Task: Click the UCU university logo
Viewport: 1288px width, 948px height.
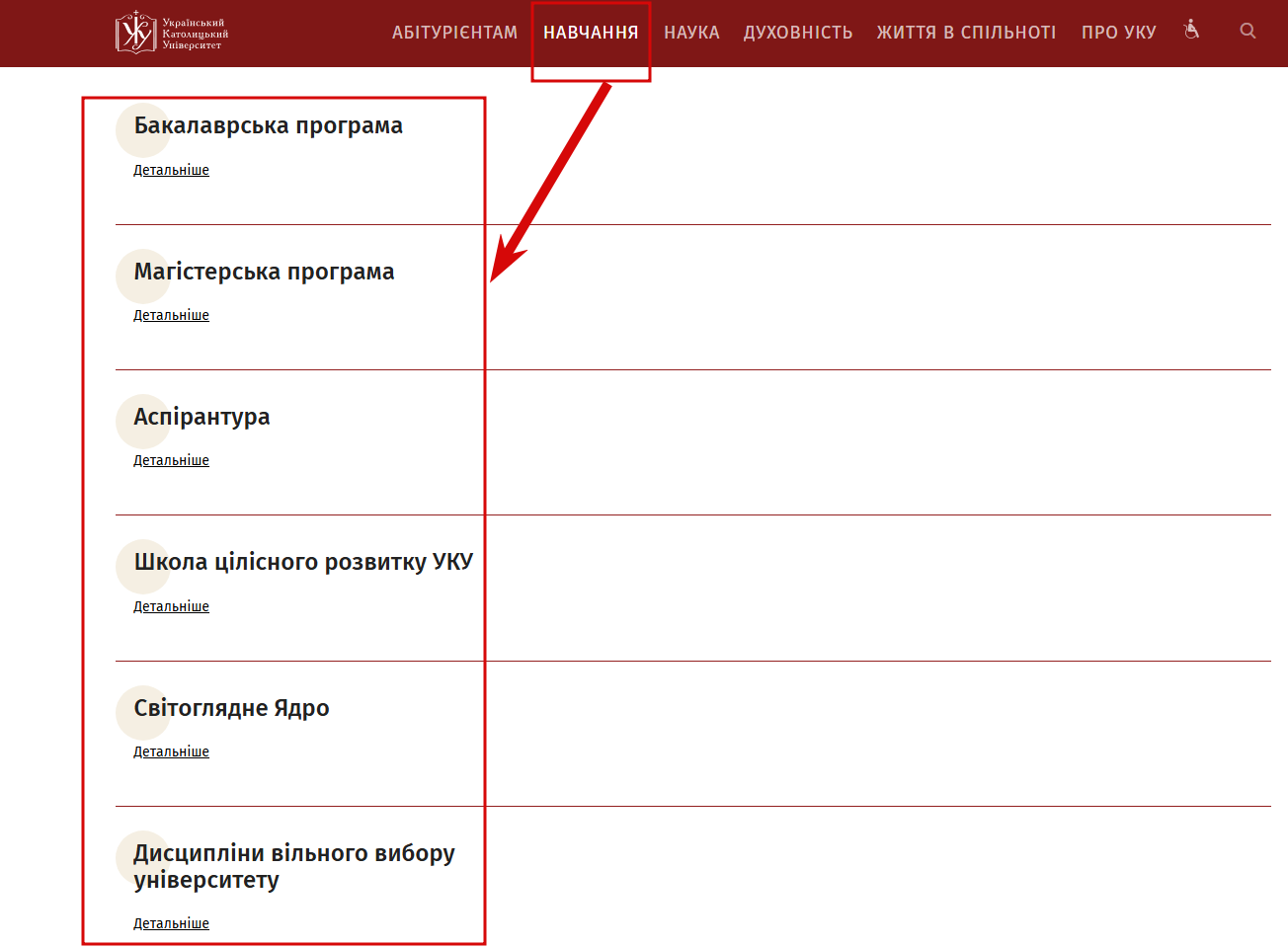Action: [172, 33]
